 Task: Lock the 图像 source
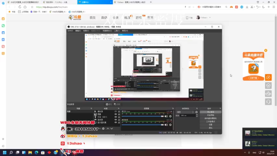click(x=119, y=114)
